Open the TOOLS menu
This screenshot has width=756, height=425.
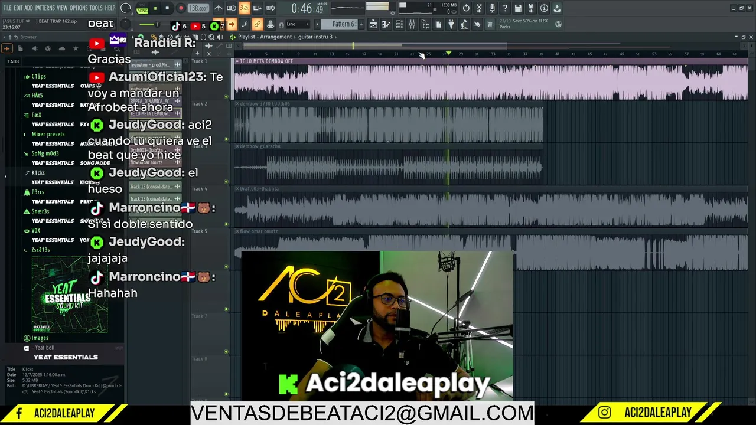point(96,8)
